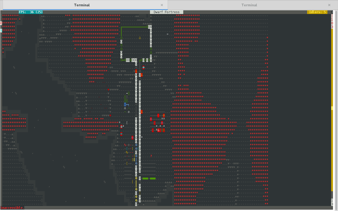Select the cyan ampersand creature on red
The width and height of the screenshot is (338, 211).
click(x=121, y=127)
